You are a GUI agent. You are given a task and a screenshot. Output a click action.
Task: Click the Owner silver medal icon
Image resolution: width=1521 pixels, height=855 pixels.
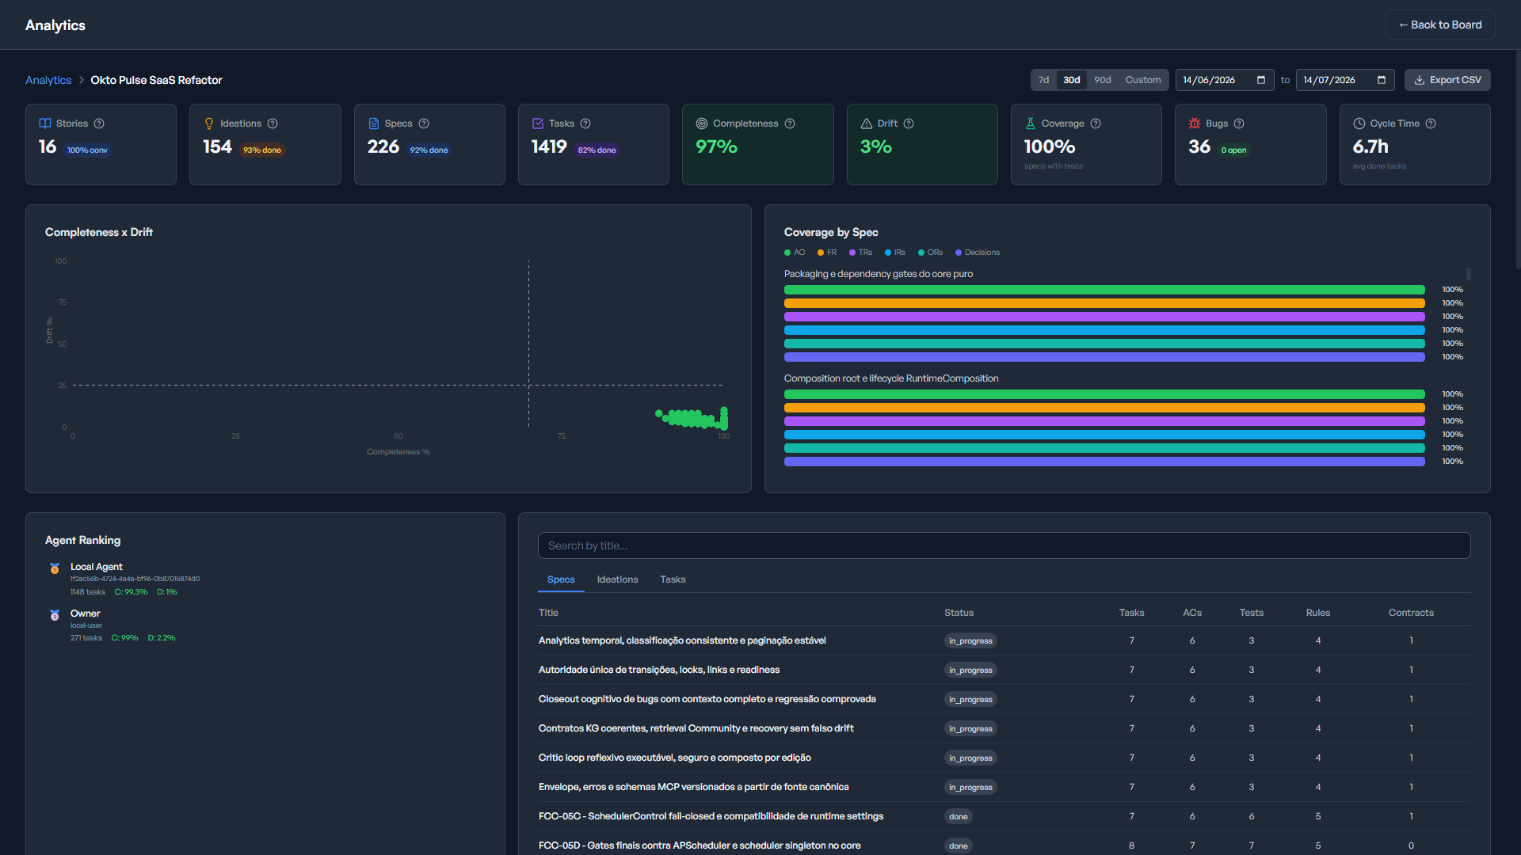(x=55, y=615)
